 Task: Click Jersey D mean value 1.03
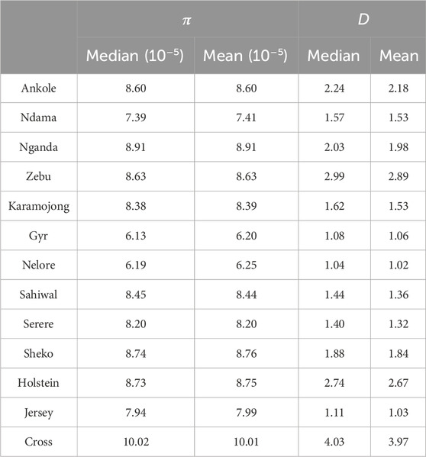399,413
